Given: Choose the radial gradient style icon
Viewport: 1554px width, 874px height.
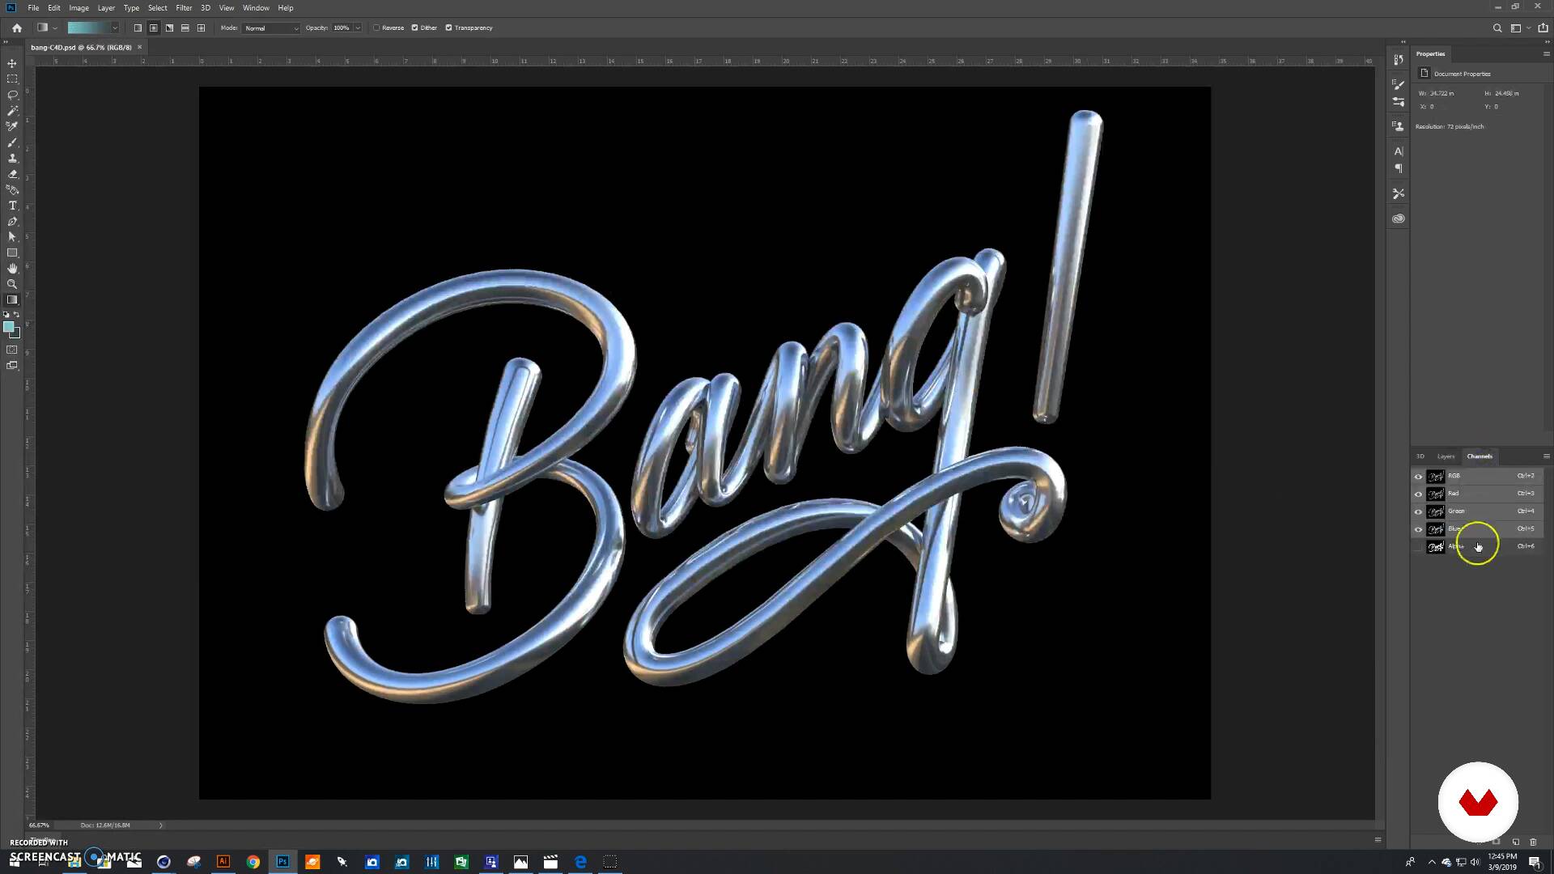Looking at the screenshot, I should [154, 28].
